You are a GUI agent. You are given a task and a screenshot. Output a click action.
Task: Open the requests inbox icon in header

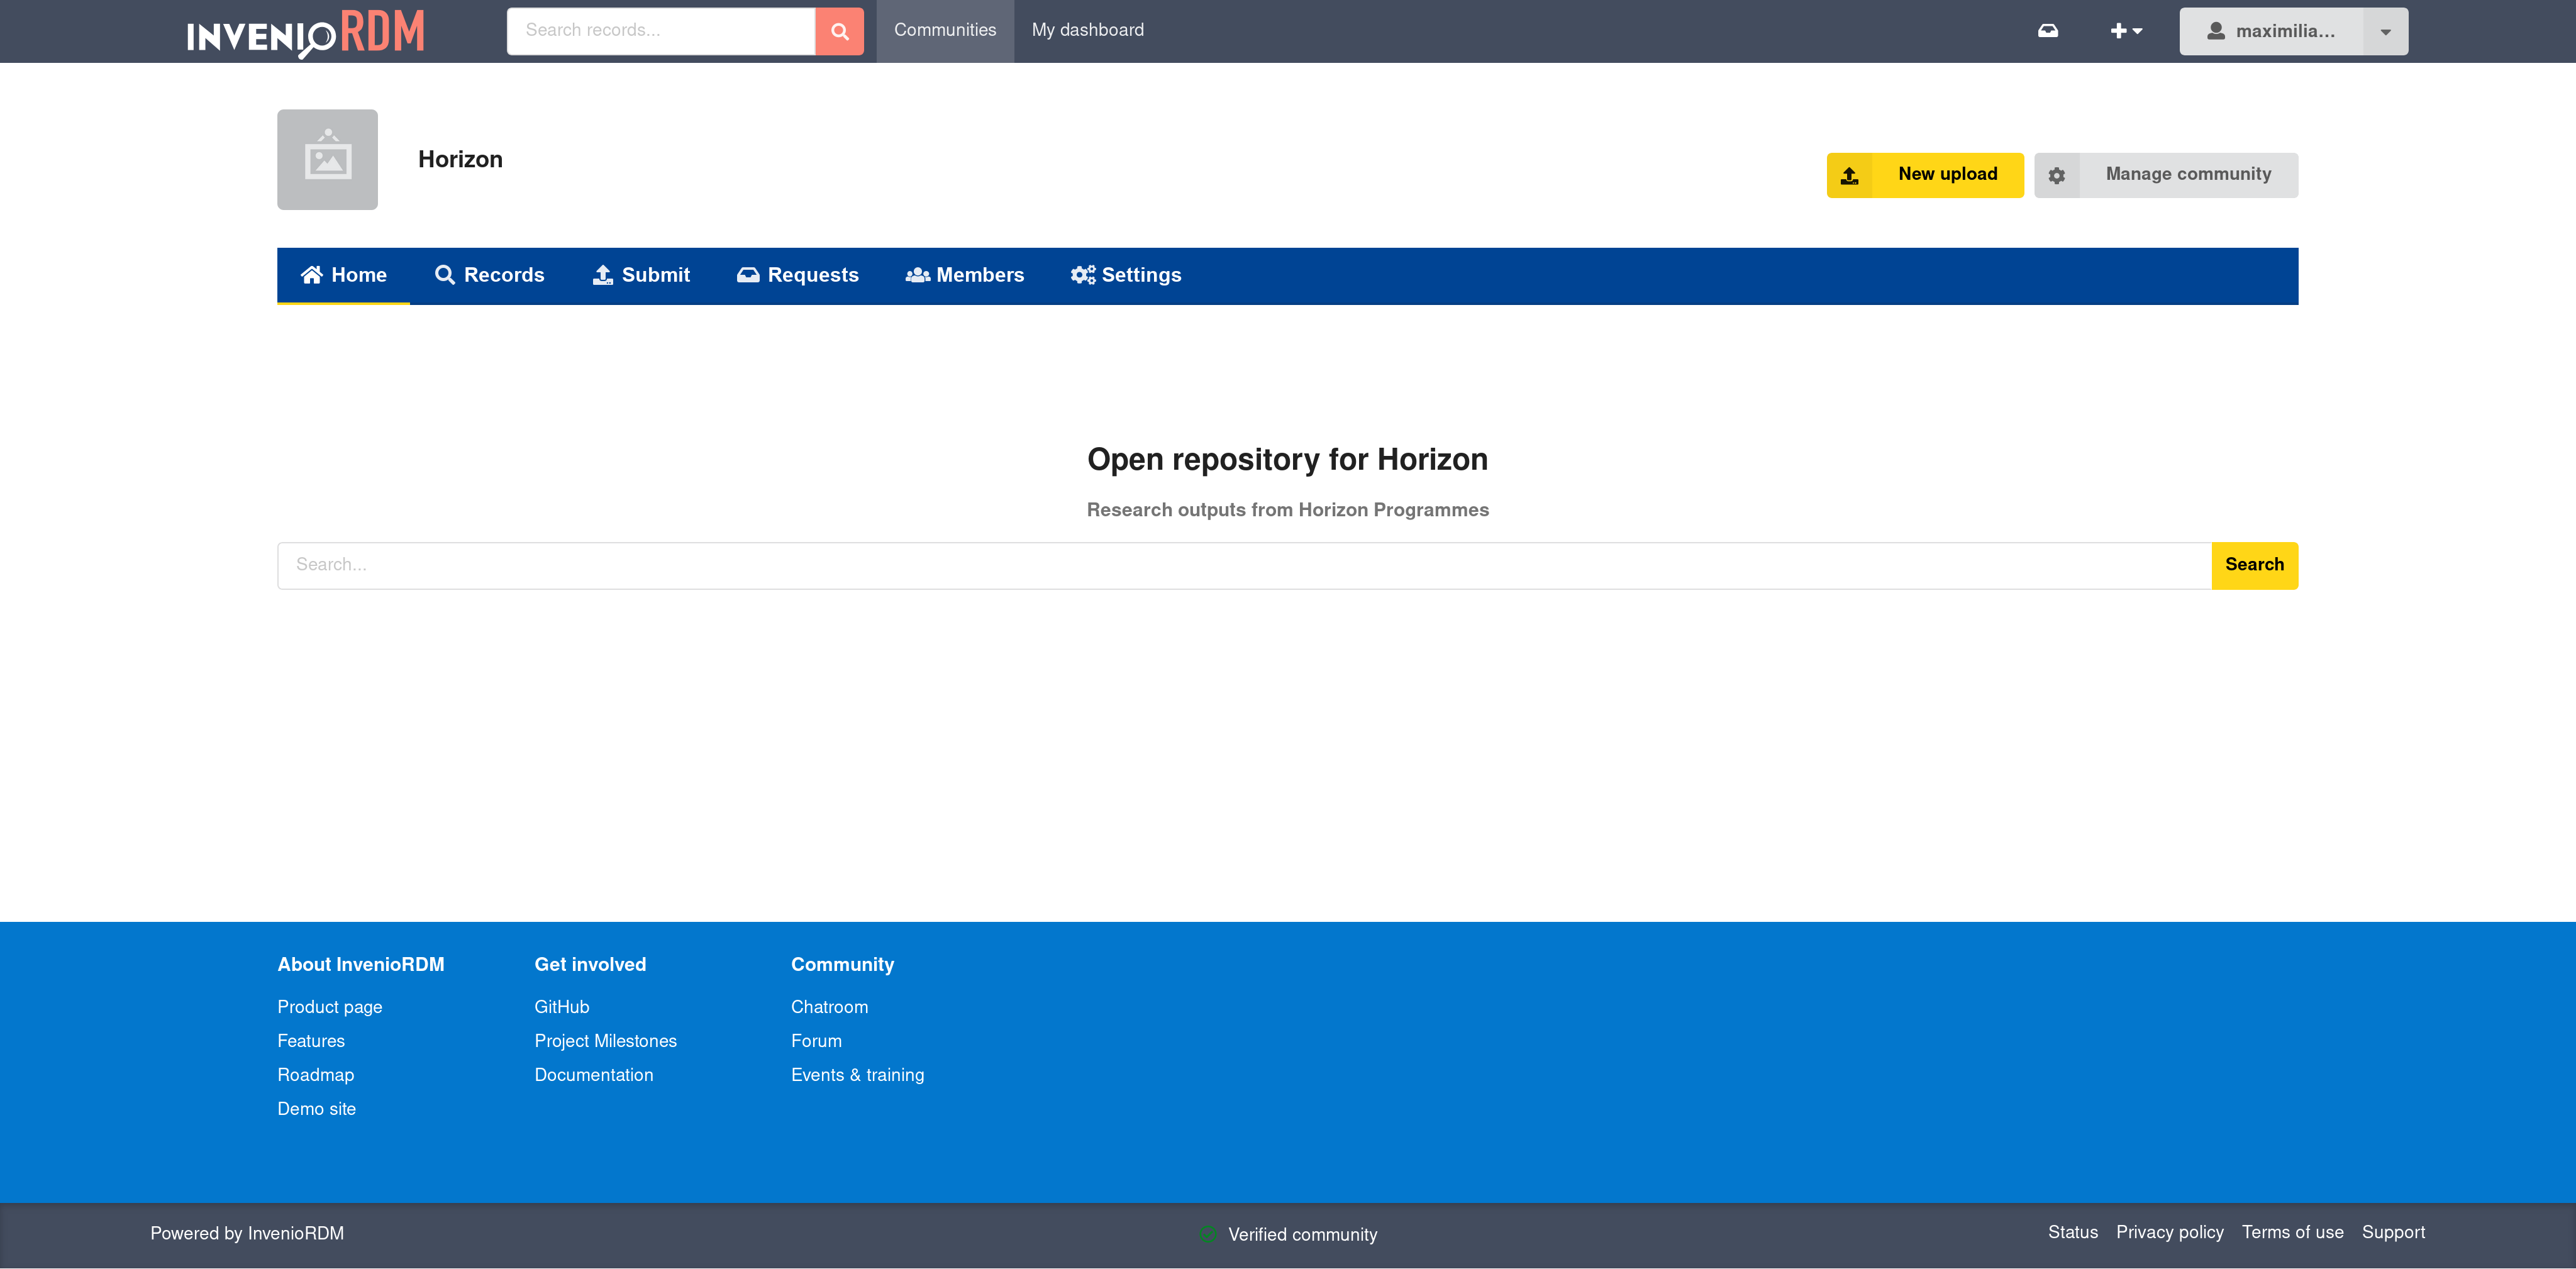click(x=2048, y=31)
